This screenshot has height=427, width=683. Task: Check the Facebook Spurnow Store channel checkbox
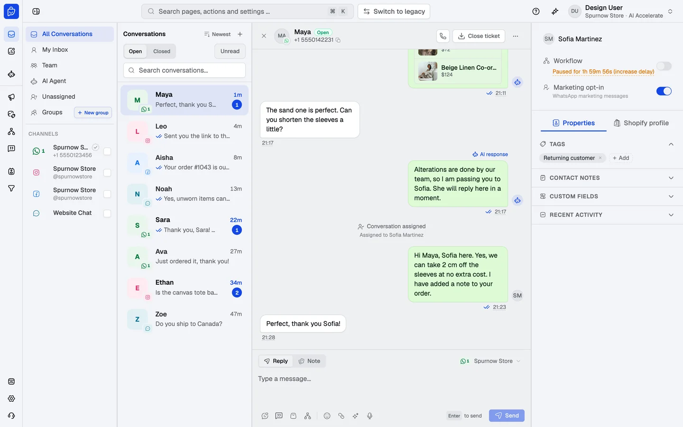point(107,194)
